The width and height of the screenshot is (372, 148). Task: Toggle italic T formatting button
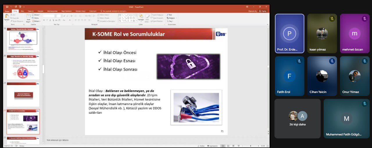click(47, 20)
